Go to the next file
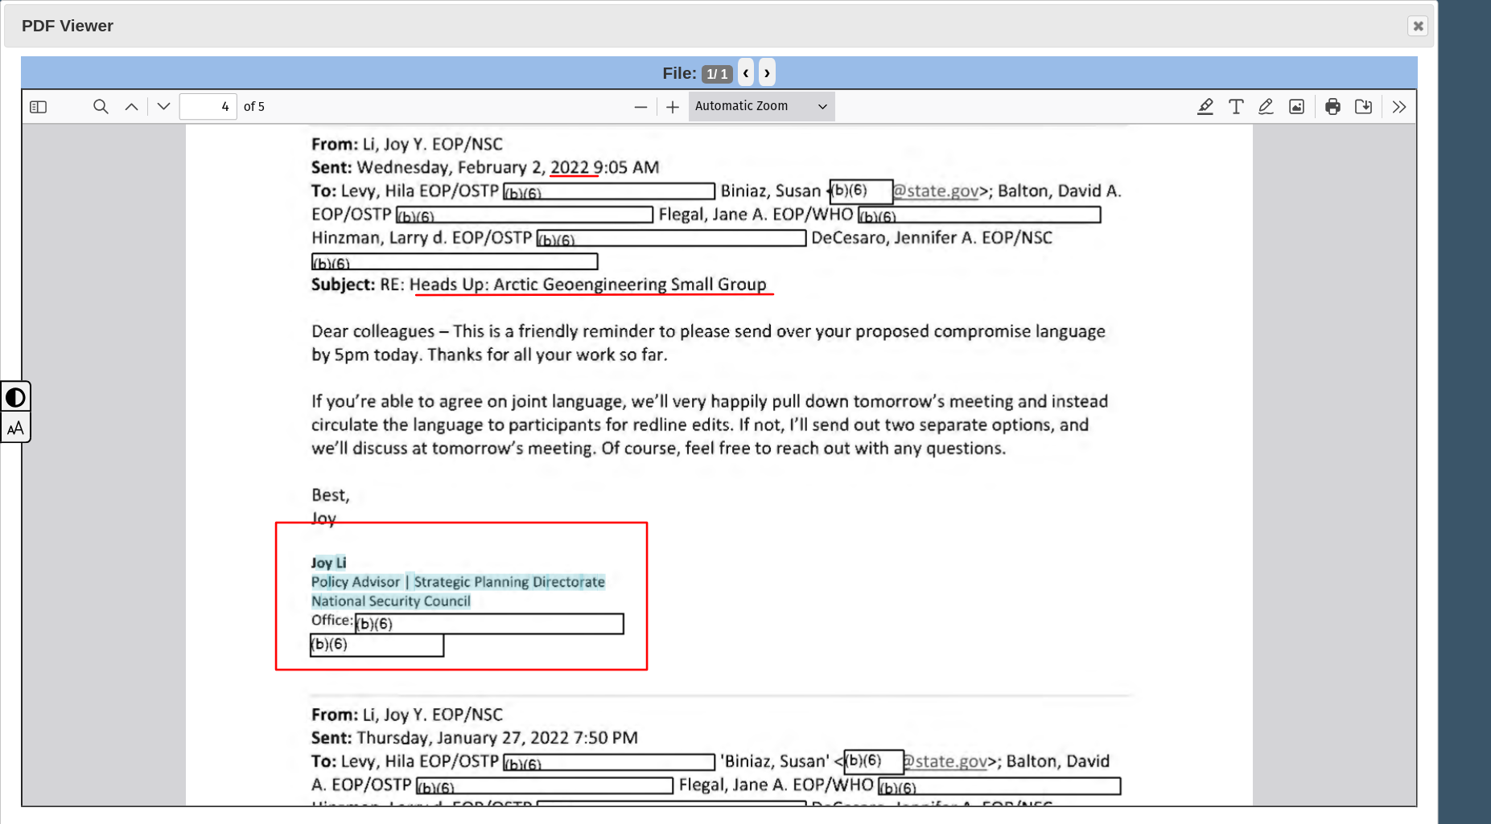Image resolution: width=1491 pixels, height=824 pixels. 767,73
